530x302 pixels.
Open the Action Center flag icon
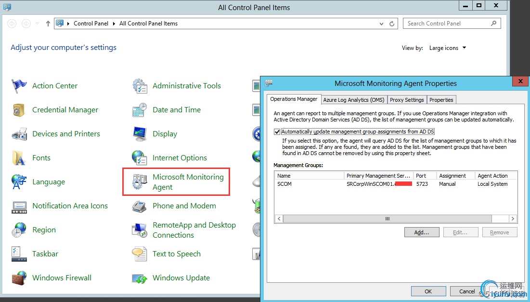19,86
